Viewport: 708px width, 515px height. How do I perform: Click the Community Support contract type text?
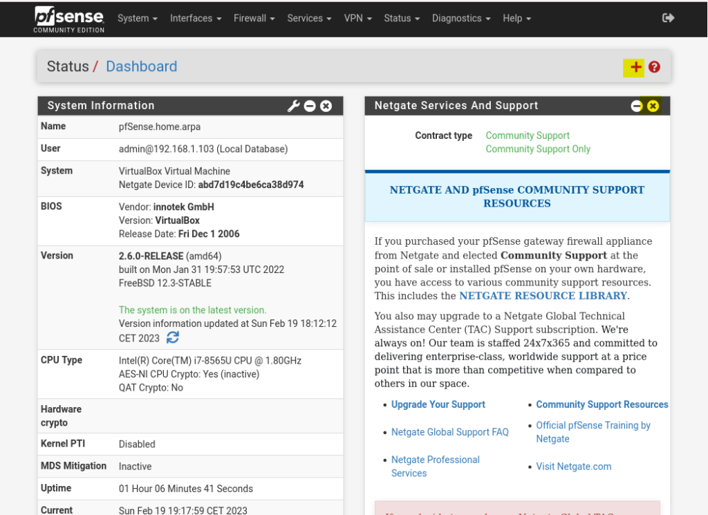(528, 135)
